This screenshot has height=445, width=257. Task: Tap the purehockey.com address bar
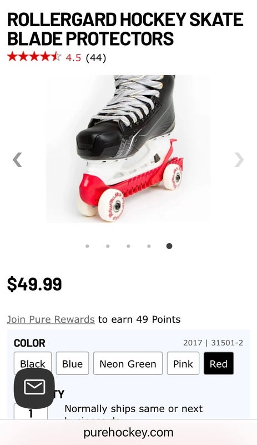pyautogui.click(x=128, y=433)
